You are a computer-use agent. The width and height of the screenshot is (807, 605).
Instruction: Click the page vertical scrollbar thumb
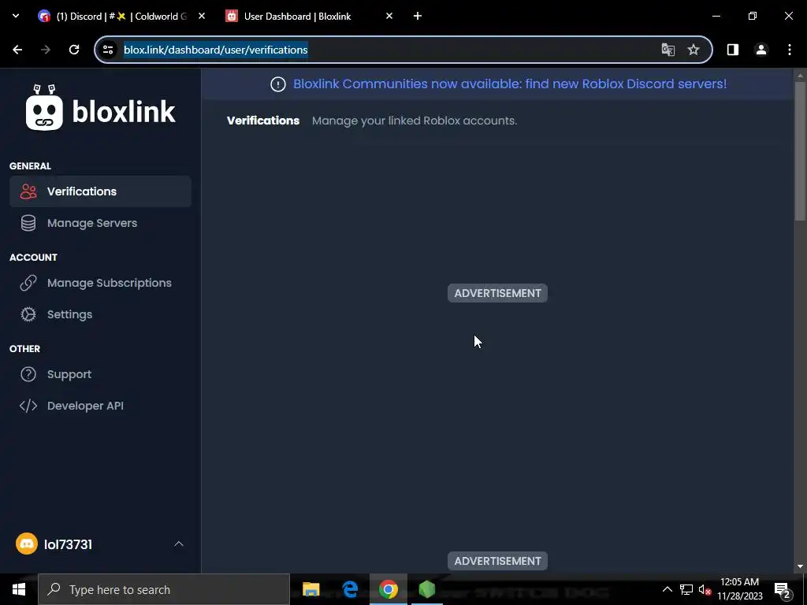801,150
